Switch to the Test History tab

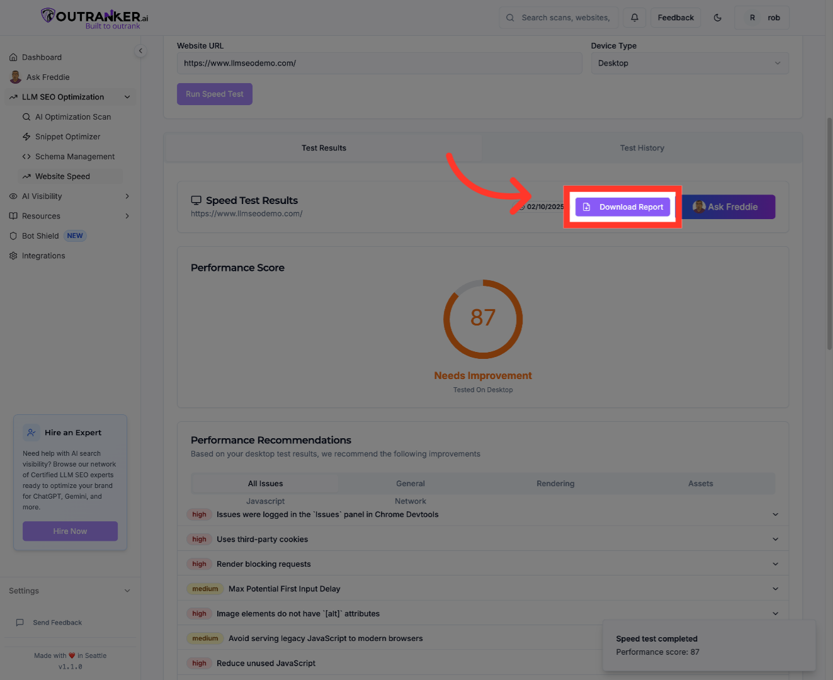pos(642,147)
